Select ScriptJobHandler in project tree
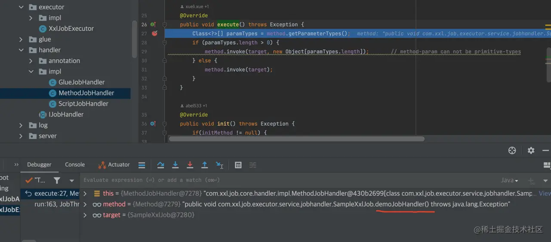This screenshot has height=242, width=551. pyautogui.click(x=83, y=104)
